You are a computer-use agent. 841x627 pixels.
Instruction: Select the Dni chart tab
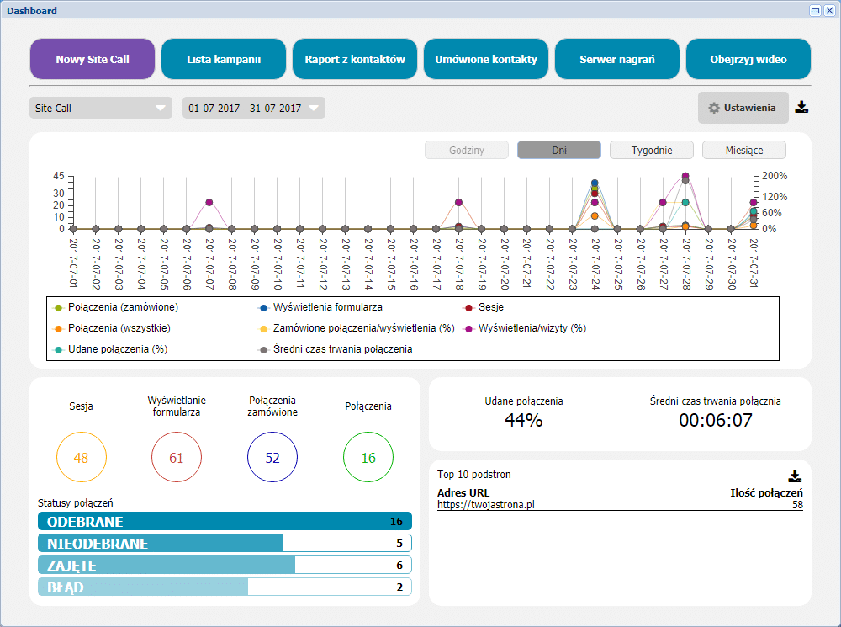[x=558, y=149]
